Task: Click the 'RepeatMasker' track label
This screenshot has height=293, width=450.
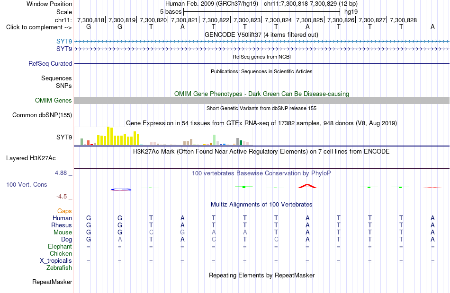Action: [52, 282]
